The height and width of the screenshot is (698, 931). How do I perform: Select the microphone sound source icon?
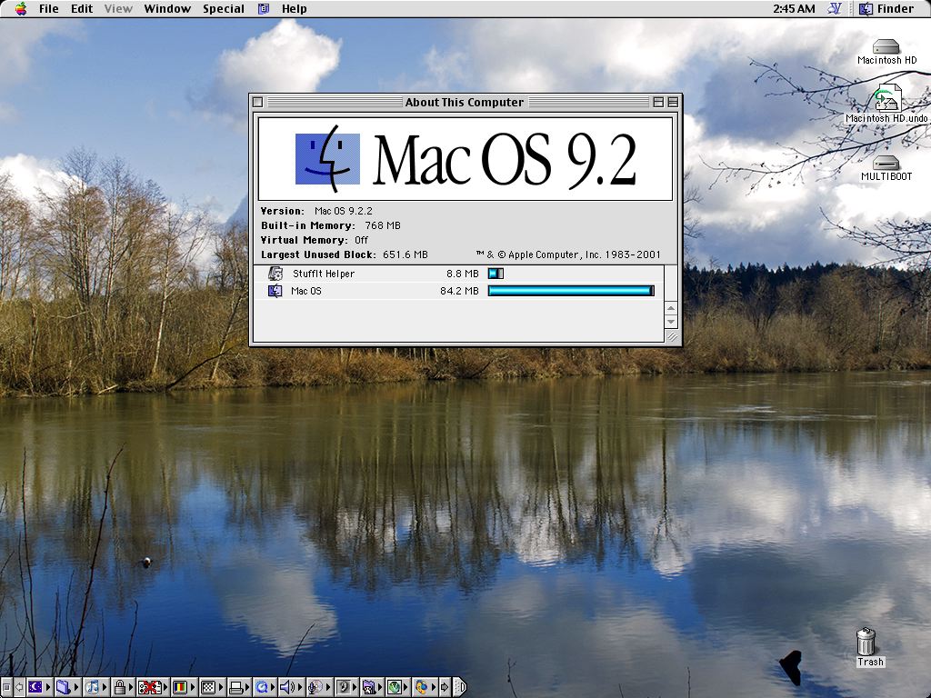314,687
